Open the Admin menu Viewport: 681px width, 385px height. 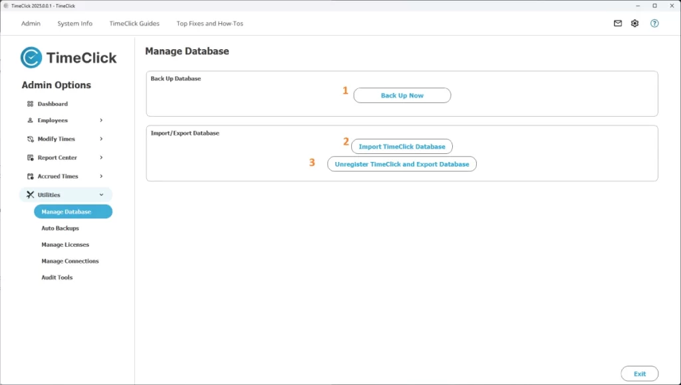tap(31, 23)
